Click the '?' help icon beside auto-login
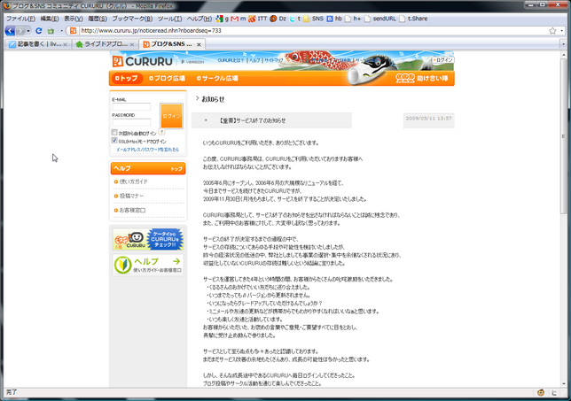The height and width of the screenshot is (401, 571). coord(162,132)
